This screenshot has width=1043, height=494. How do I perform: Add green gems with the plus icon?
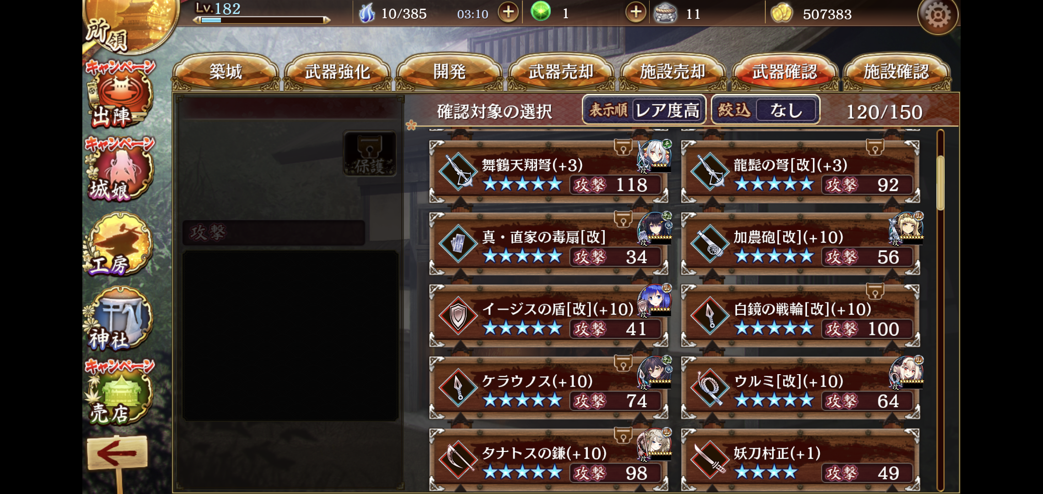pos(636,13)
